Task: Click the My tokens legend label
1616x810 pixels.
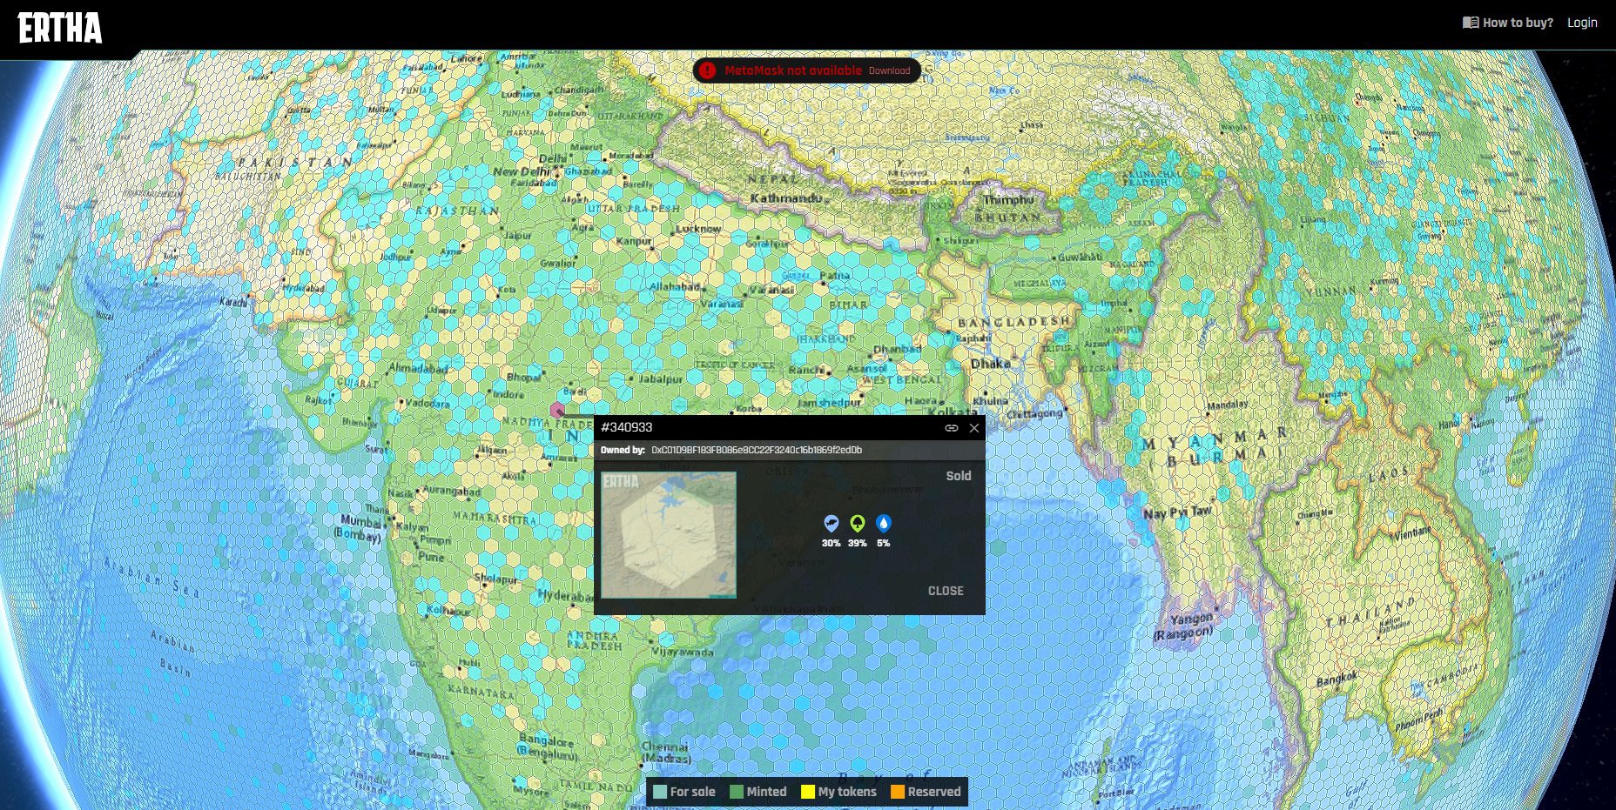Action: (x=847, y=792)
